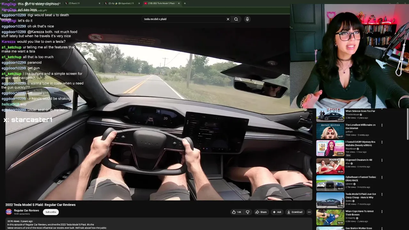The height and width of the screenshot is (230, 409).
Task: Open 'When Science Goes Too Far' thumbnail
Action: pos(330,115)
